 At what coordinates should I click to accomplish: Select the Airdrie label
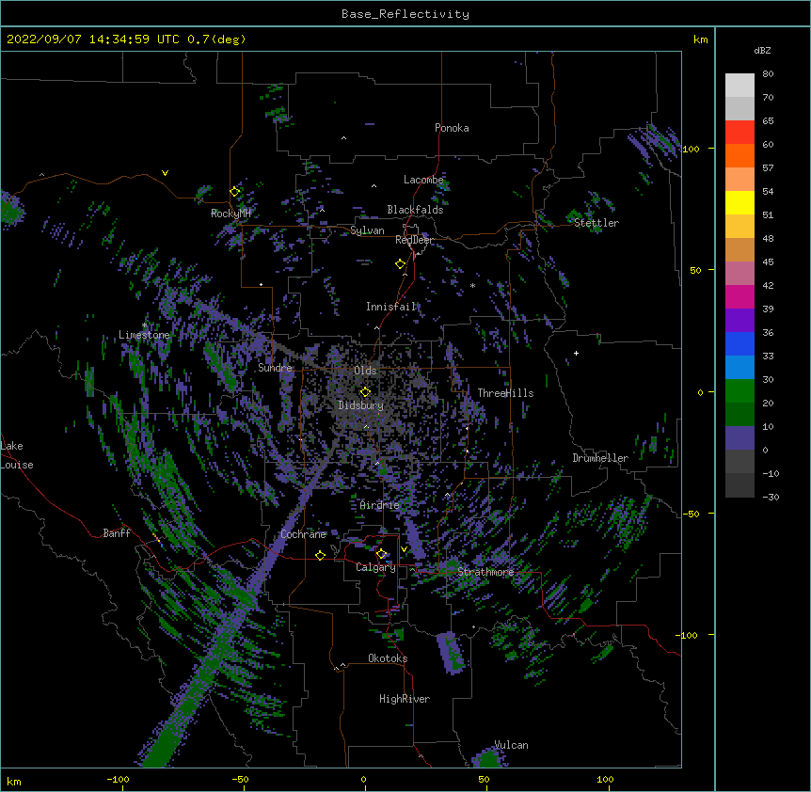tap(380, 505)
